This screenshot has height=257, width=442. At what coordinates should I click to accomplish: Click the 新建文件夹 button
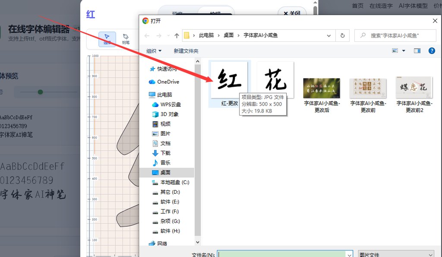186,50
